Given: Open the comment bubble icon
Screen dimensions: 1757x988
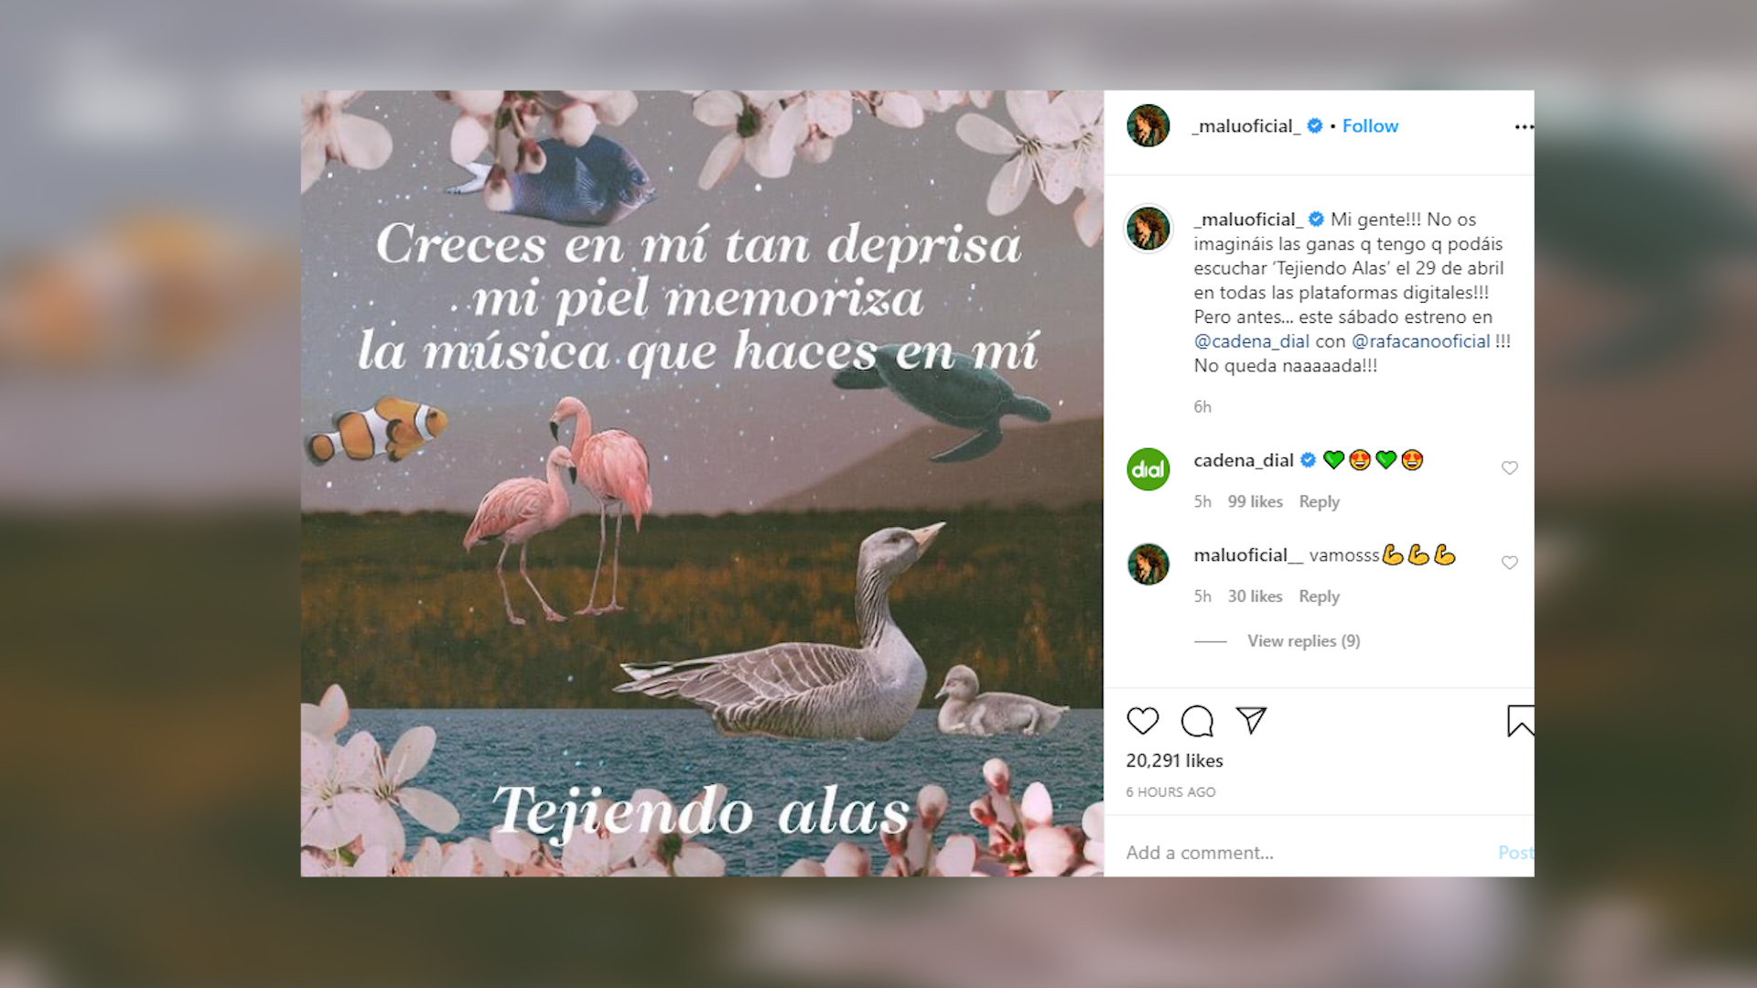Looking at the screenshot, I should point(1197,721).
